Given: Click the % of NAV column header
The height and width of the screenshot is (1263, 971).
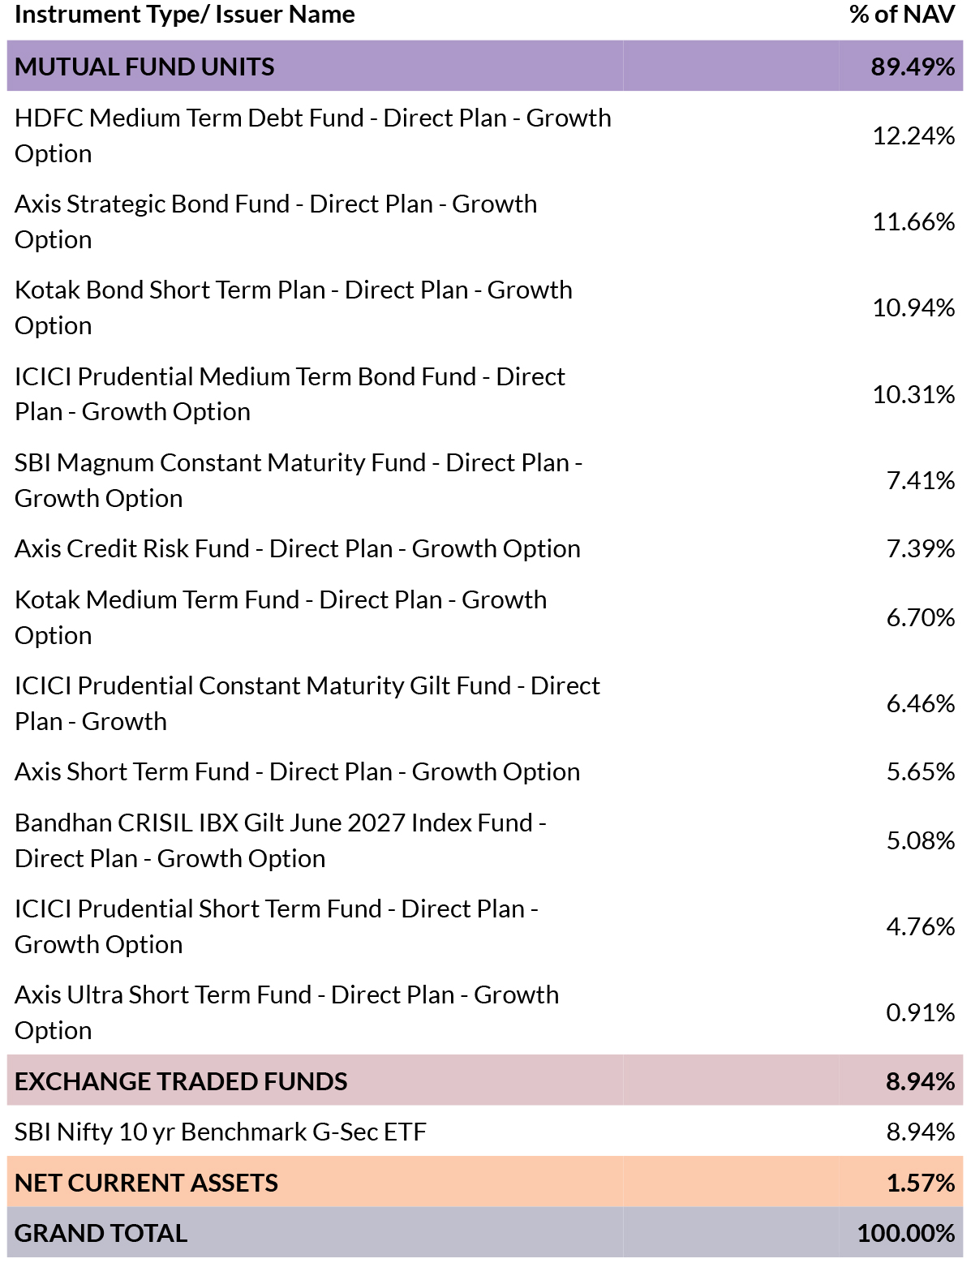Looking at the screenshot, I should point(901,15).
